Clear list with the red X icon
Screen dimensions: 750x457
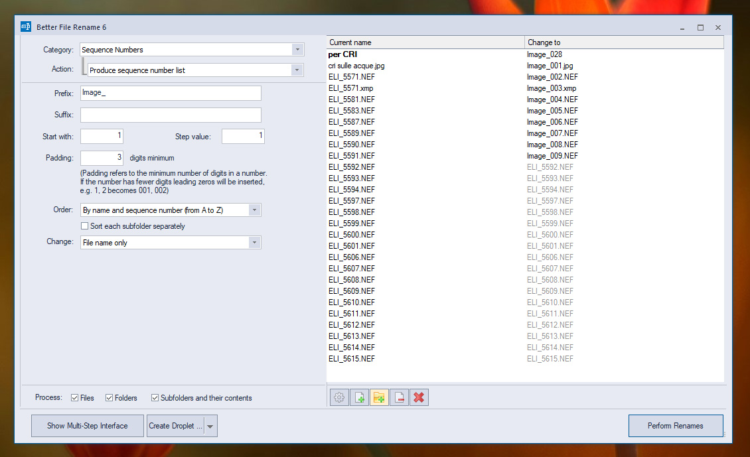click(x=419, y=397)
